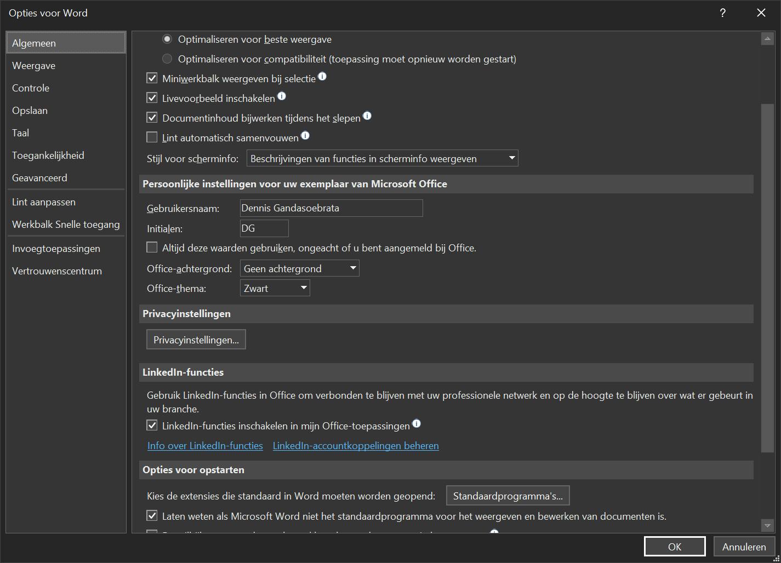Uncheck Livevoorbeeld inschakelen checkbox
Screen dimensions: 781x563
point(152,98)
